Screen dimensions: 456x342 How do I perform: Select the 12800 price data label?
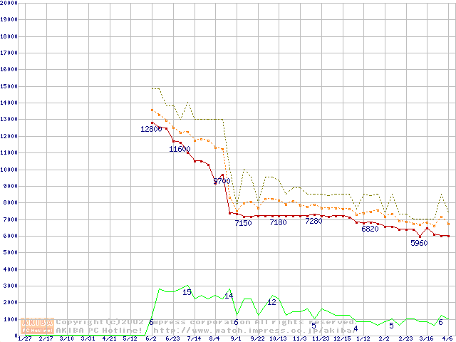(x=151, y=129)
